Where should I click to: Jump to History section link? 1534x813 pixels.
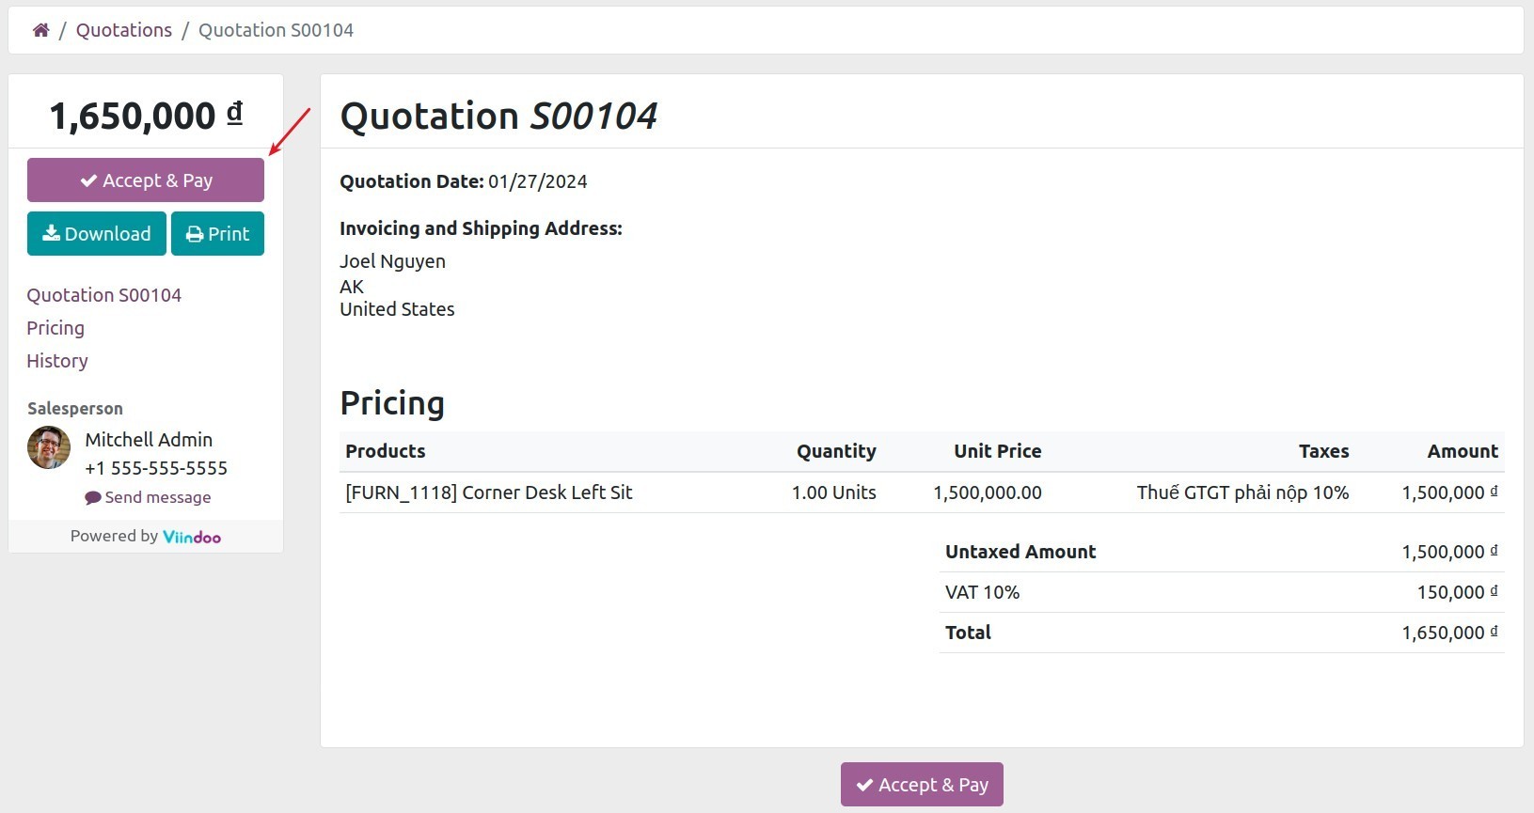point(57,361)
